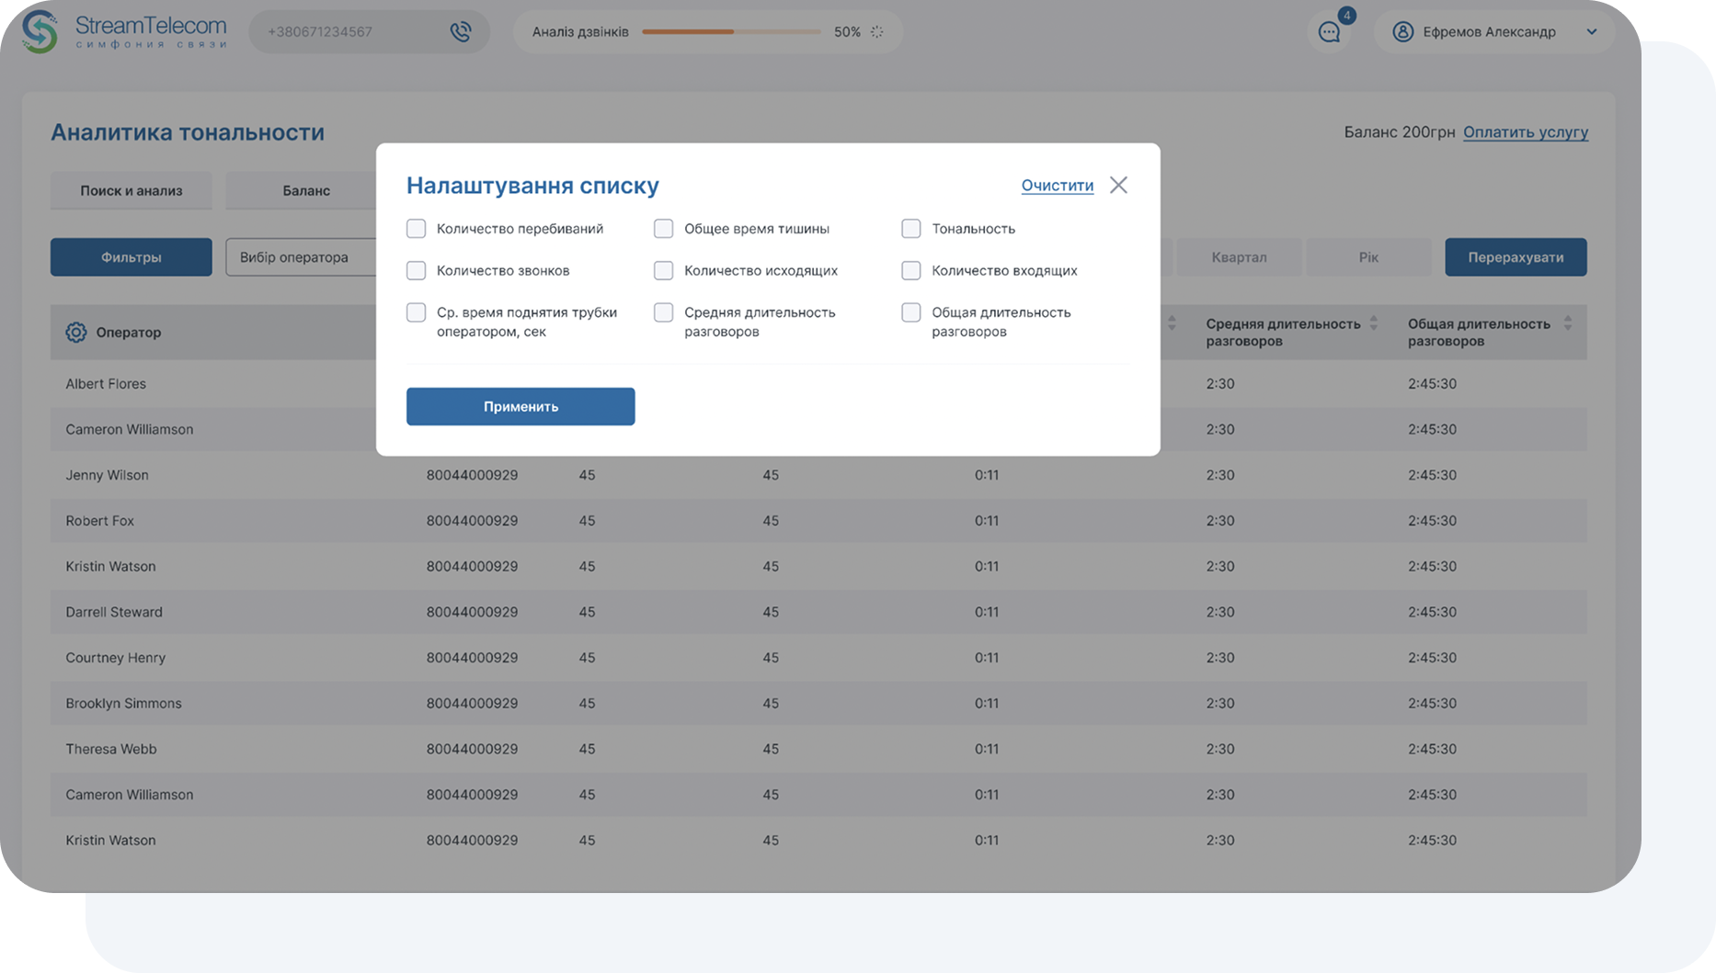Click the user profile avatar icon
Image resolution: width=1716 pixels, height=973 pixels.
pyautogui.click(x=1402, y=32)
